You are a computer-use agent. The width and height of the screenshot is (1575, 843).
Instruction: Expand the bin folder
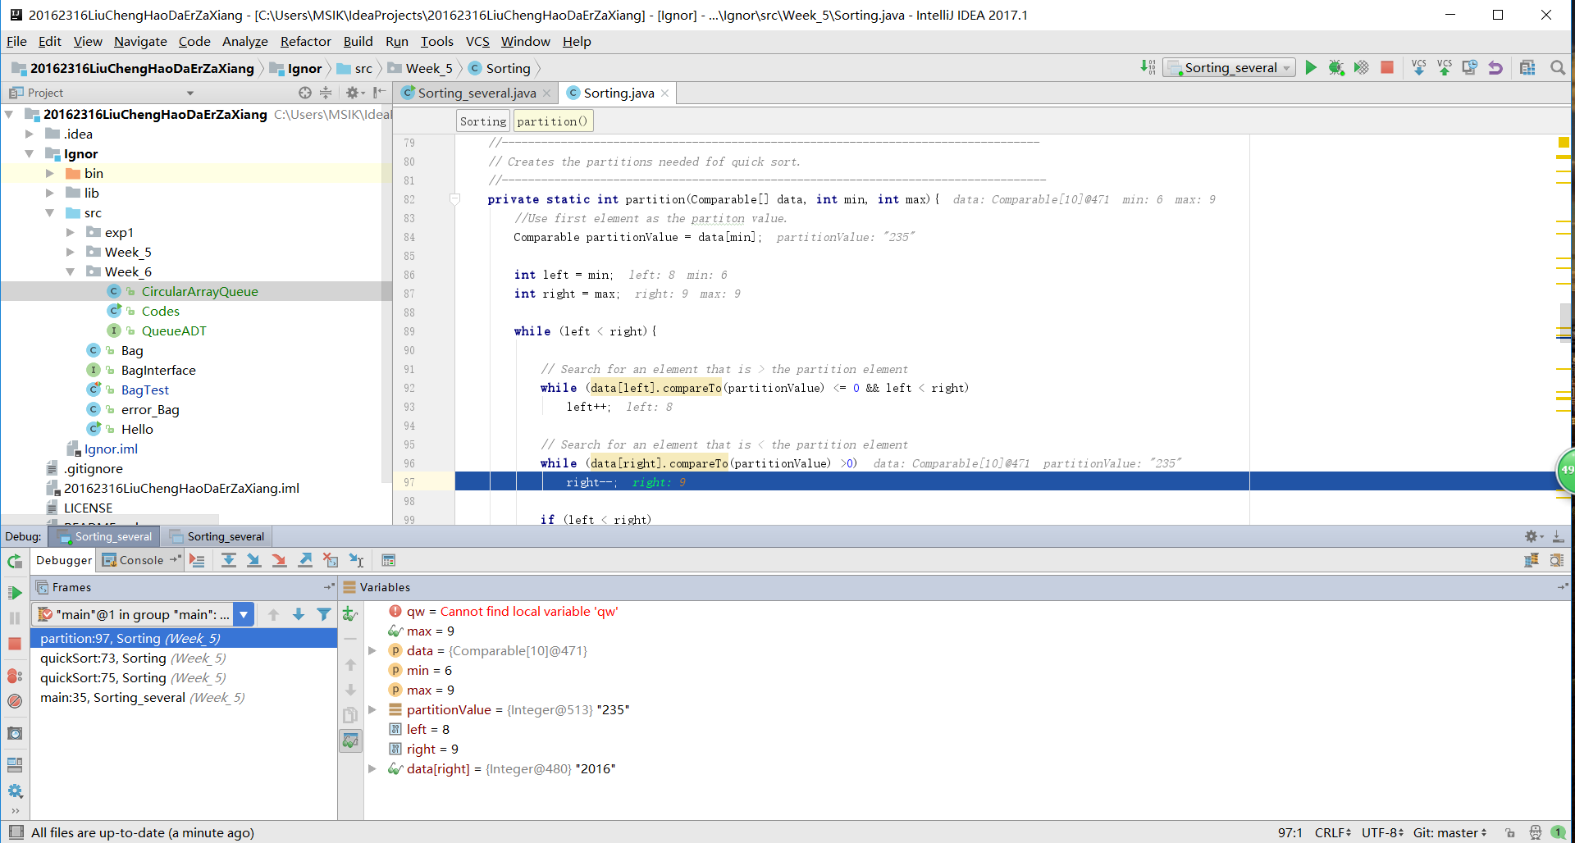tap(50, 173)
